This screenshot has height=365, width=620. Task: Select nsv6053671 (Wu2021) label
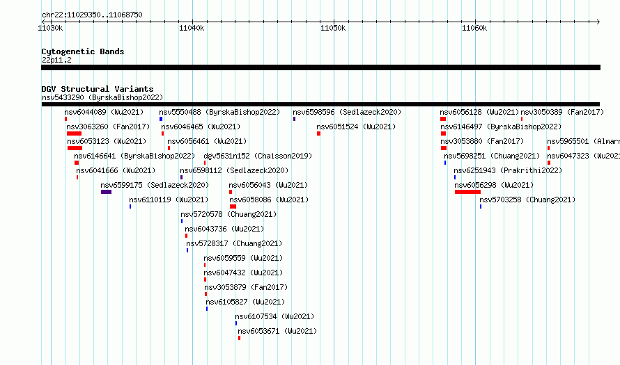(x=277, y=331)
